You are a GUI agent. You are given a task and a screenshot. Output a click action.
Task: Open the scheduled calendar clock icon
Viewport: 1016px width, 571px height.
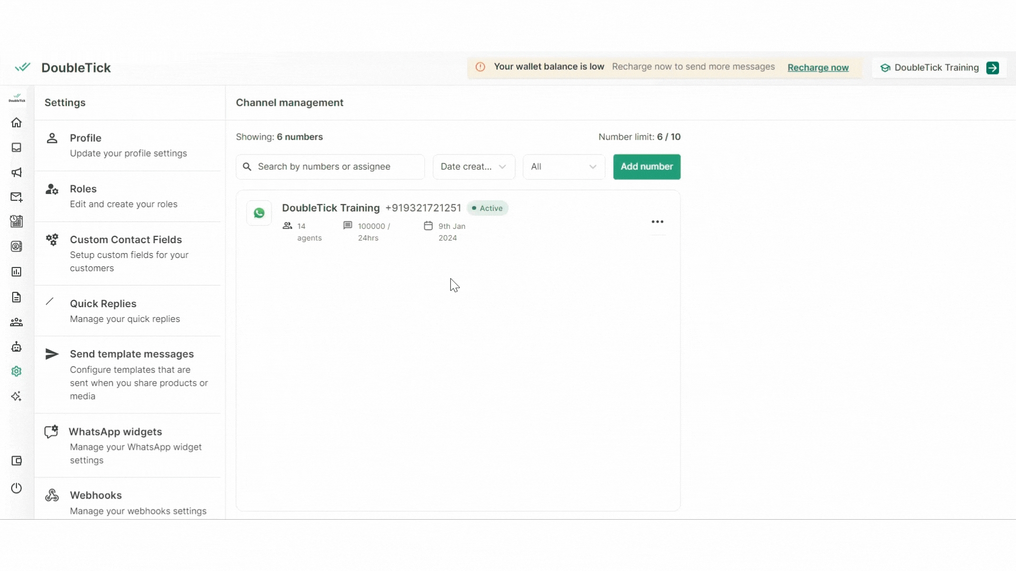pyautogui.click(x=16, y=222)
